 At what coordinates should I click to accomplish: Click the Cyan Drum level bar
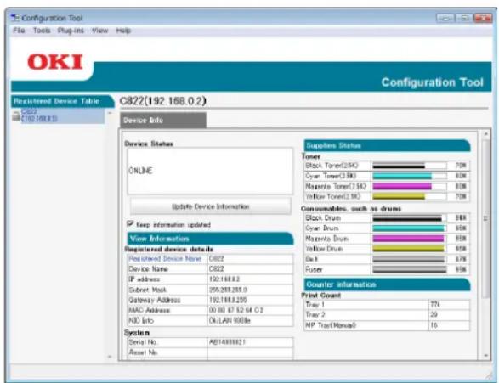click(x=409, y=228)
